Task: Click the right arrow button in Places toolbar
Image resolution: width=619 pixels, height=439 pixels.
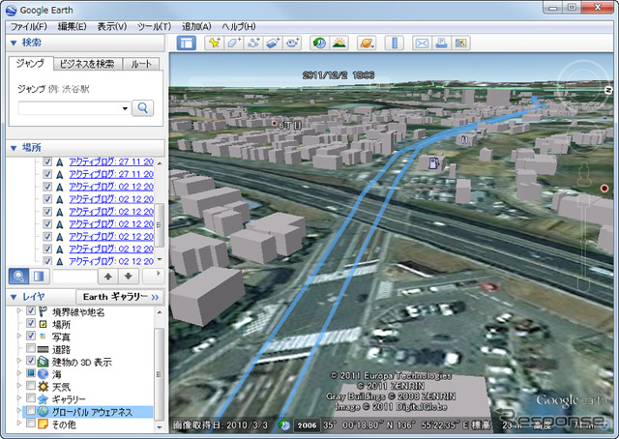Action: point(153,277)
